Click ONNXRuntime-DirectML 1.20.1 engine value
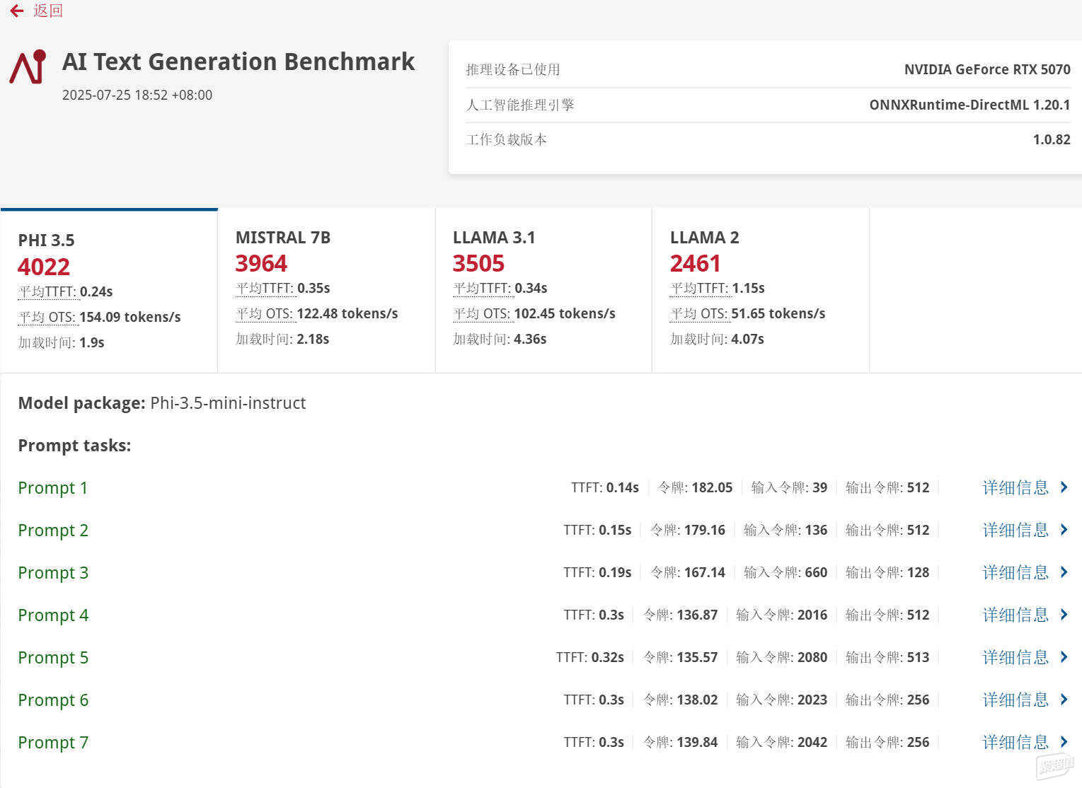The image size is (1082, 788). 969,105
